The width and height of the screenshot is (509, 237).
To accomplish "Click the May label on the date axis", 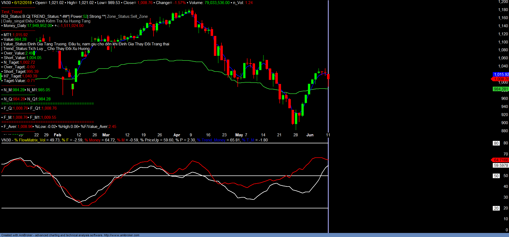I will (x=239, y=135).
